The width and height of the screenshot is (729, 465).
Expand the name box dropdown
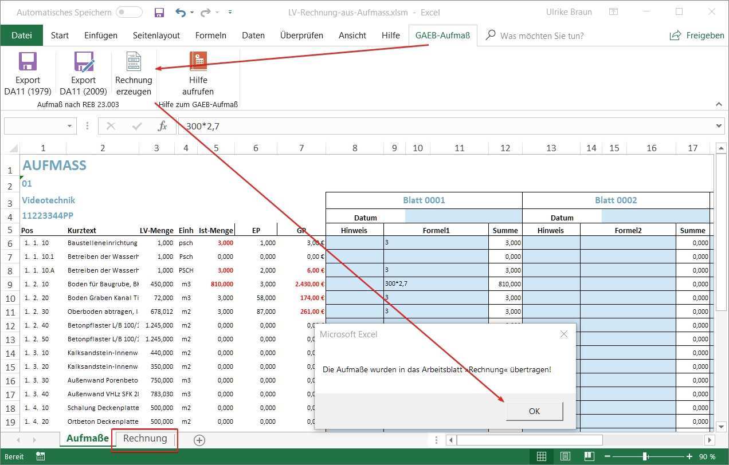pyautogui.click(x=69, y=126)
